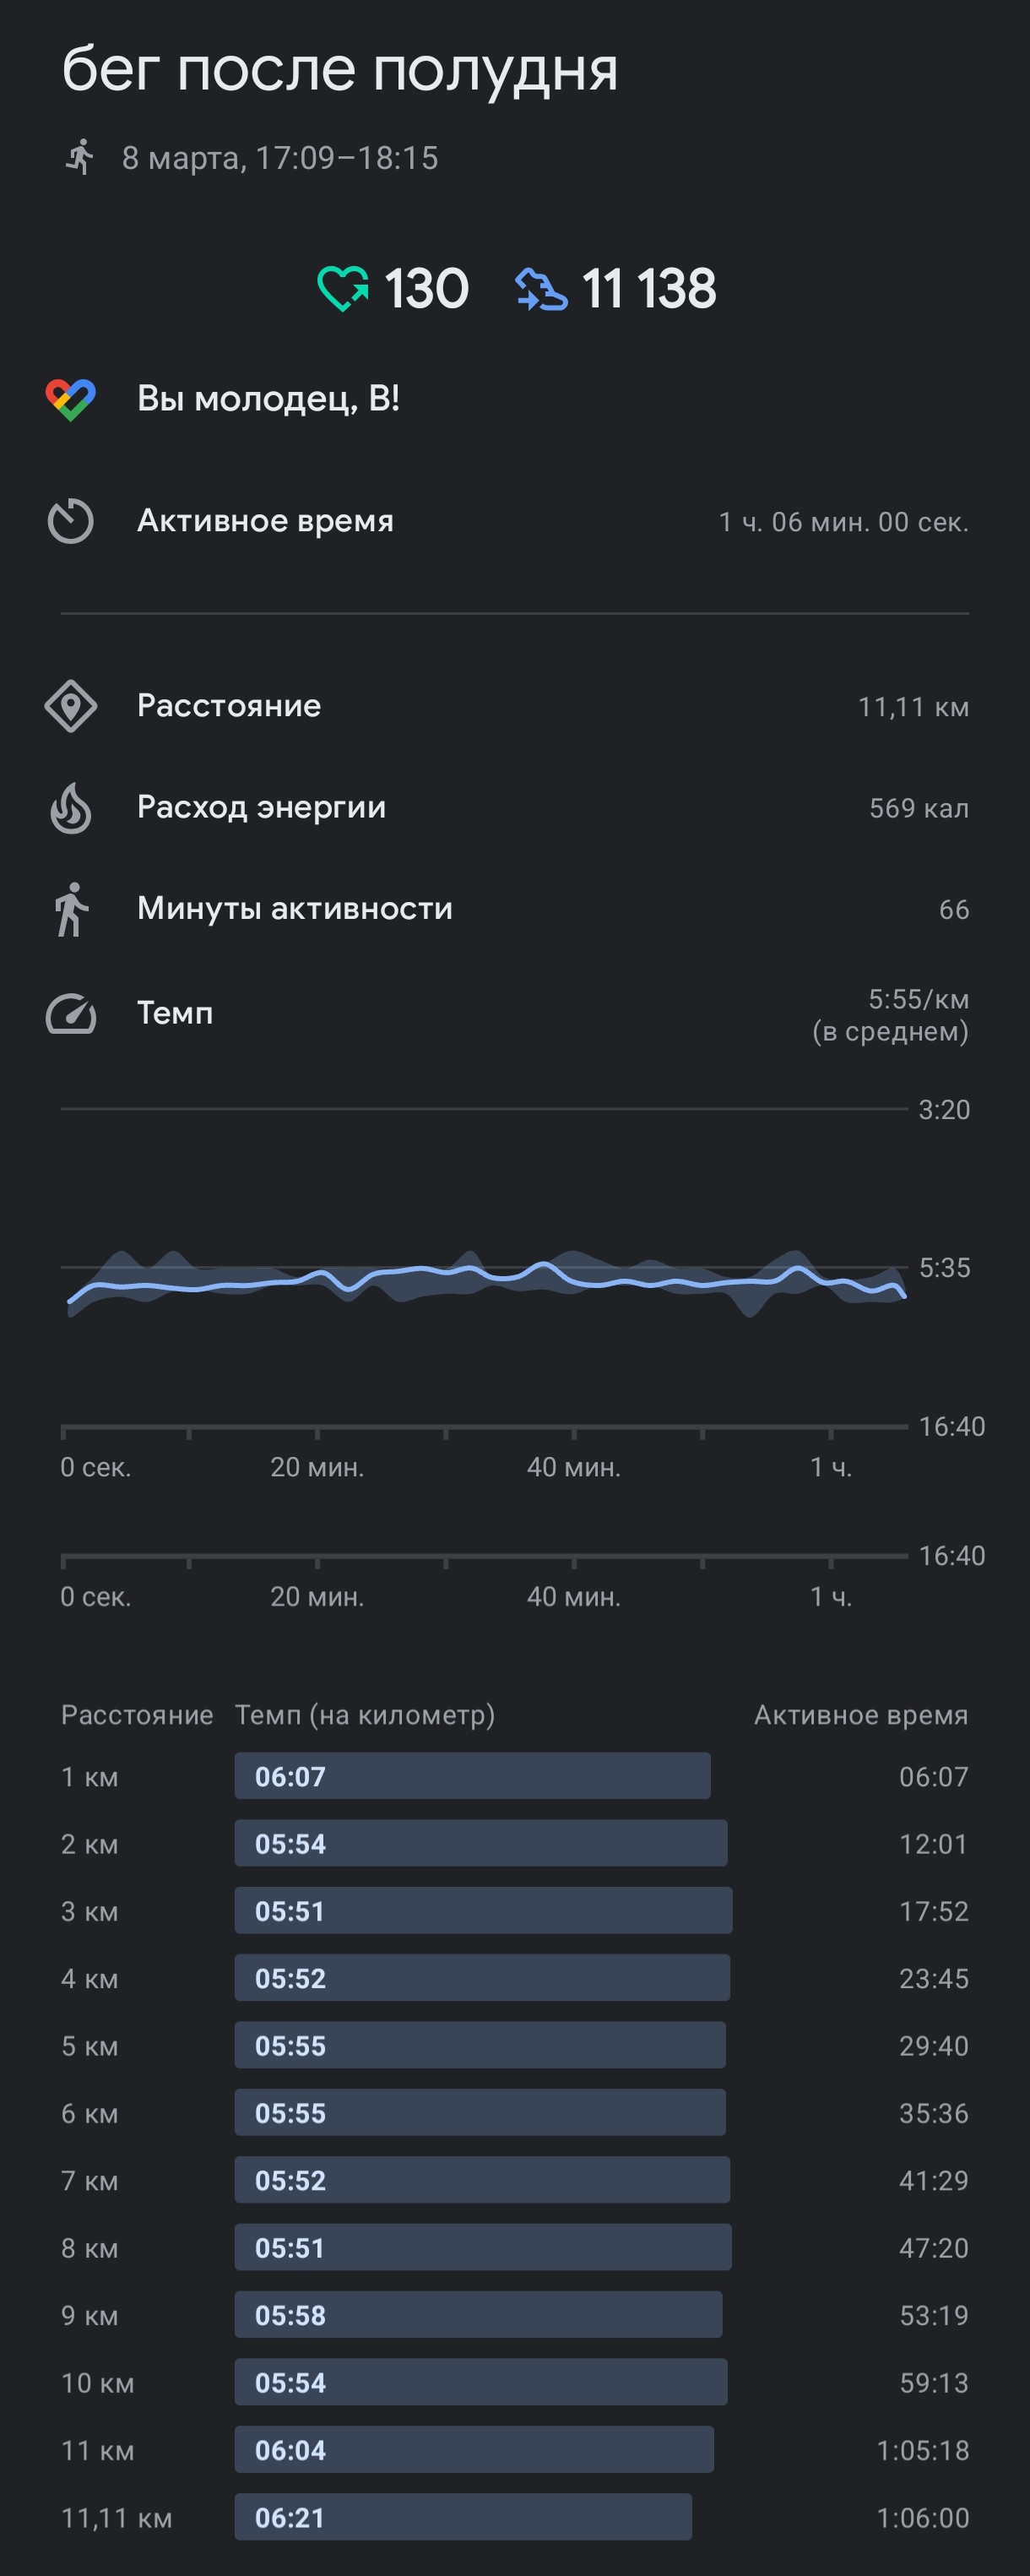Tap the Темп (на километр) column header
This screenshot has width=1030, height=2576.
pyautogui.click(x=364, y=1714)
